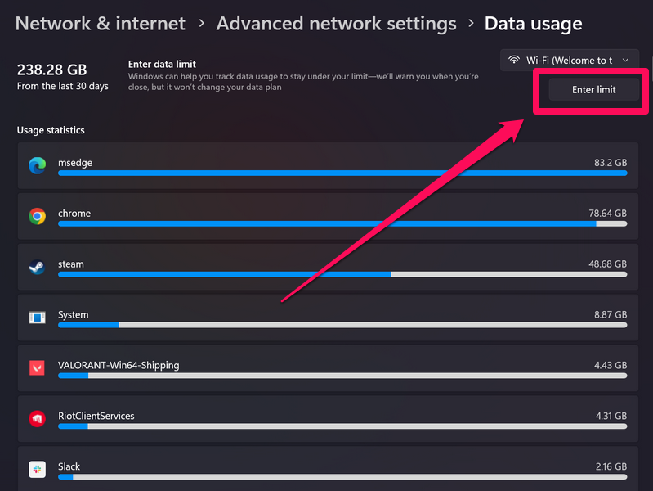Click the 238.28 GB total usage text
The height and width of the screenshot is (491, 653).
(x=52, y=70)
